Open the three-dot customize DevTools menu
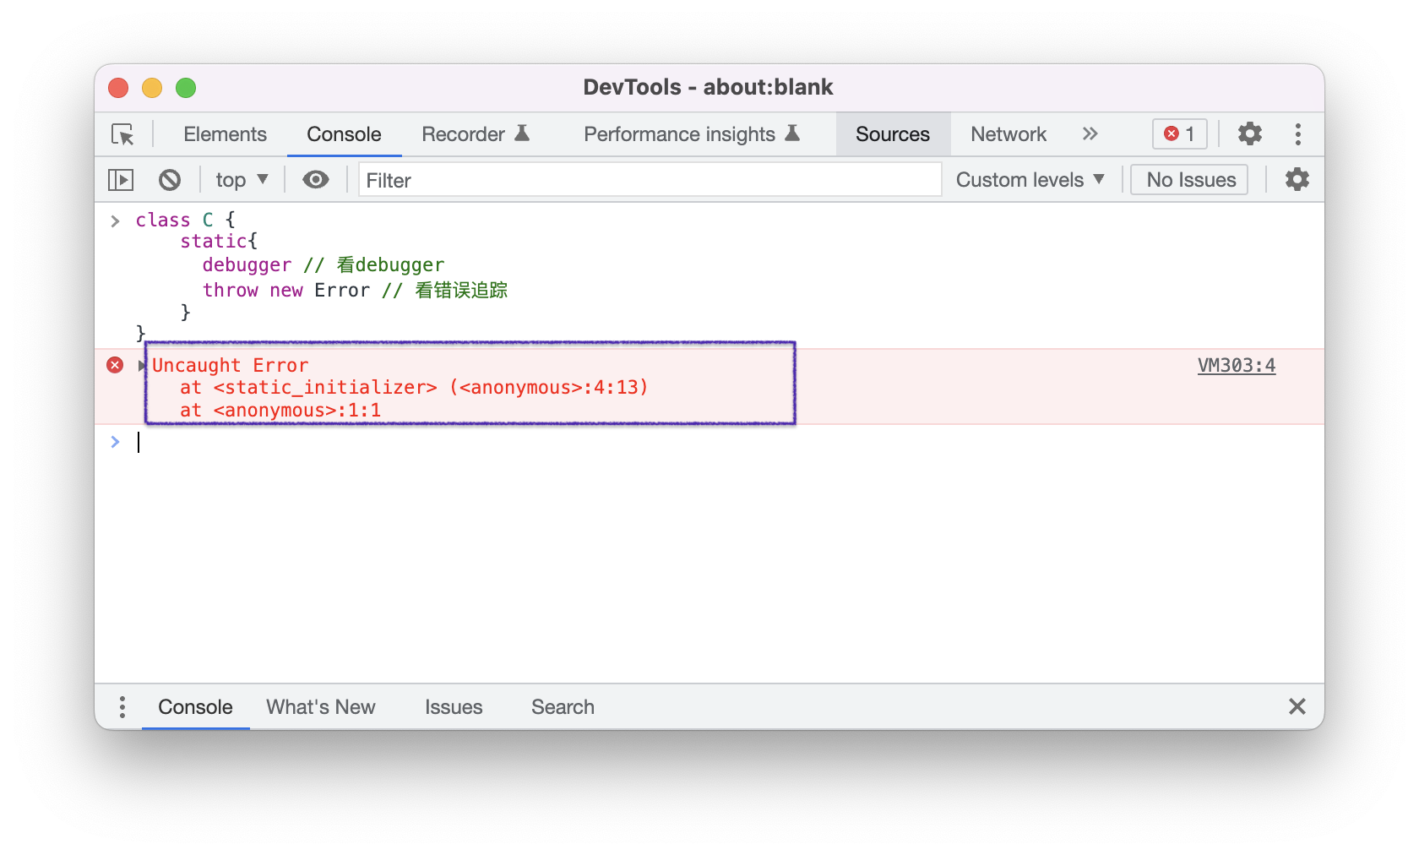1419x855 pixels. pos(1298,133)
